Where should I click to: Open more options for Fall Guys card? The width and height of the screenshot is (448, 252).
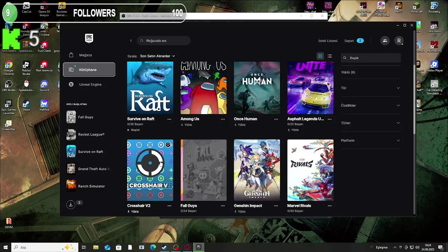pos(223,206)
